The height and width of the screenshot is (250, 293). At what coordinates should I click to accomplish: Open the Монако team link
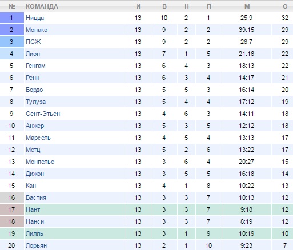[x=37, y=30]
